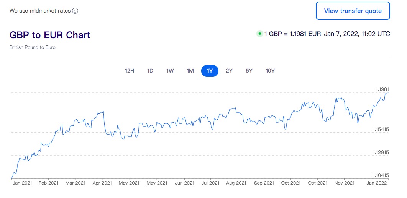Click the 1.12915 y-axis label
The image size is (407, 198).
point(381,152)
